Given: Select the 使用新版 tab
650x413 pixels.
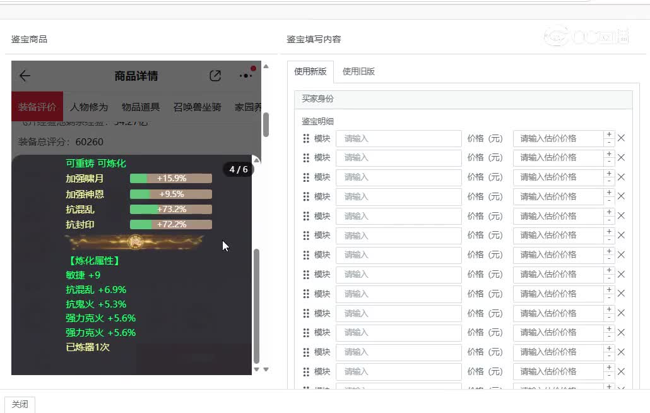Looking at the screenshot, I should coord(310,71).
